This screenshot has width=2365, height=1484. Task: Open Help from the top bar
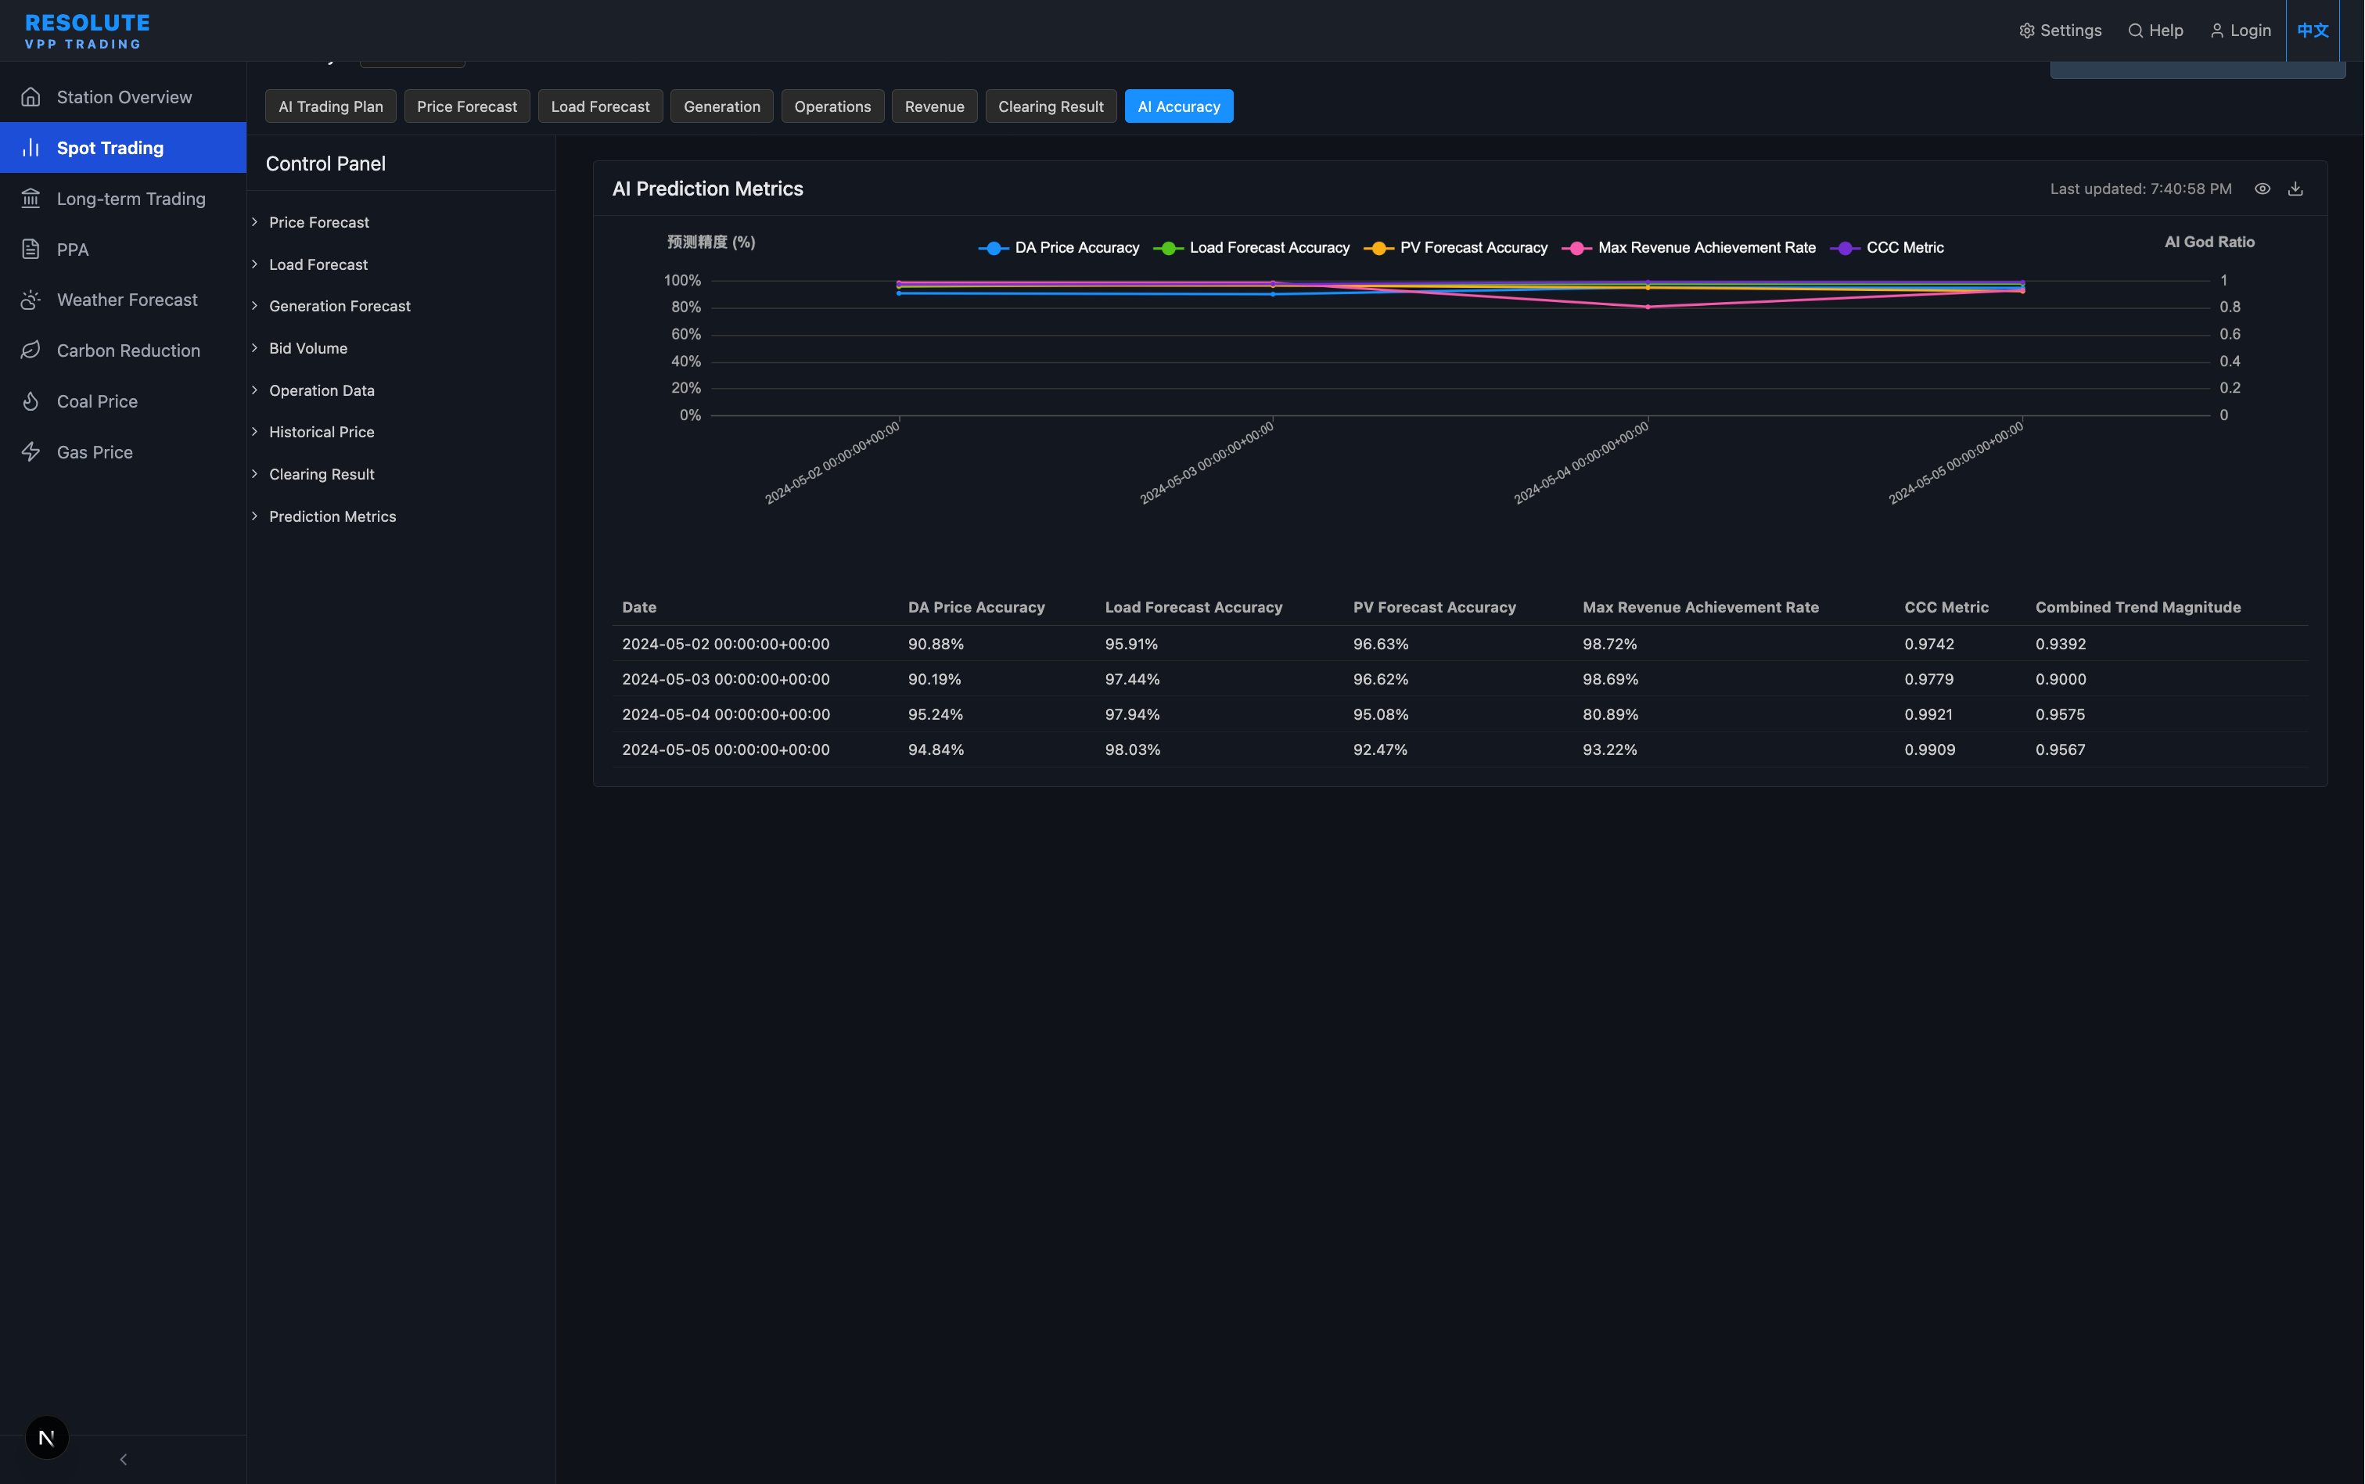point(2155,31)
